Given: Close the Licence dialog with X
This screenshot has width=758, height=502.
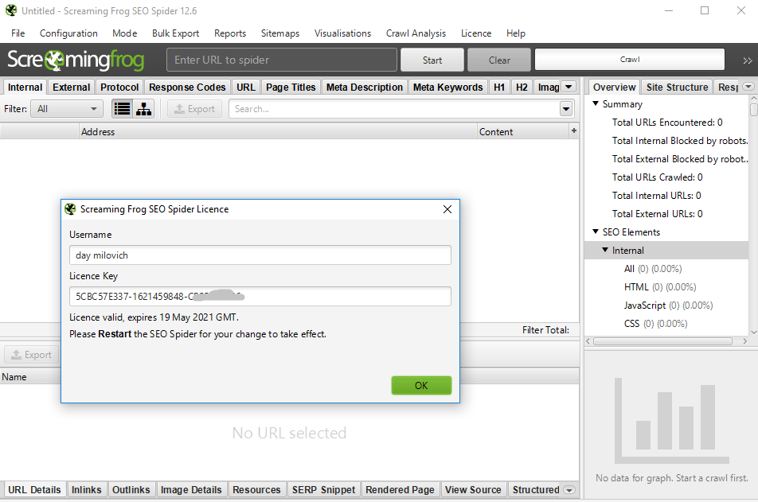Looking at the screenshot, I should (x=447, y=209).
